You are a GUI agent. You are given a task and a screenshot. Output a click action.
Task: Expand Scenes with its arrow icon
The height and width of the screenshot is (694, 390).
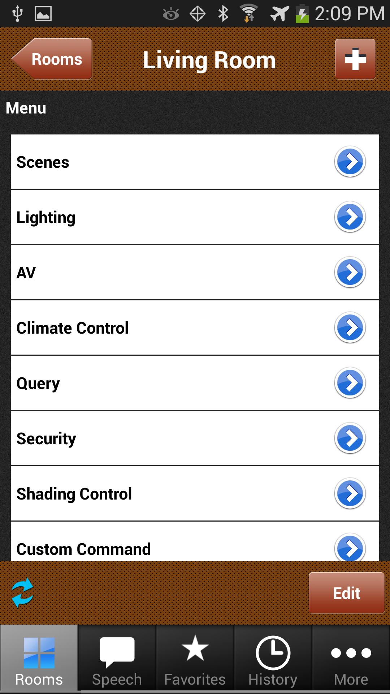click(x=350, y=162)
